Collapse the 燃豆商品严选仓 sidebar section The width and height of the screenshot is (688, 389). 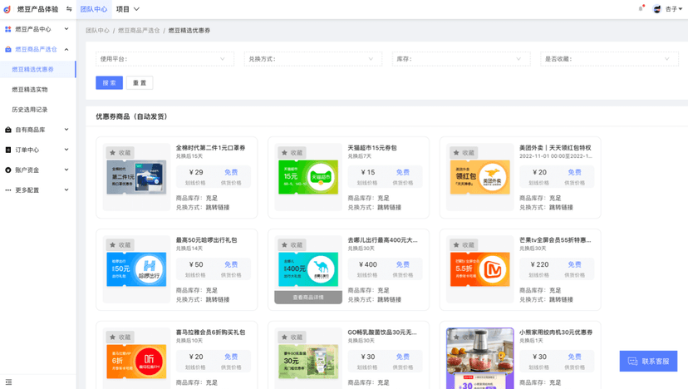66,49
